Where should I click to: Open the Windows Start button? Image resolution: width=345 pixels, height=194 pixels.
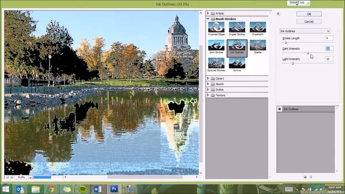[6, 189]
